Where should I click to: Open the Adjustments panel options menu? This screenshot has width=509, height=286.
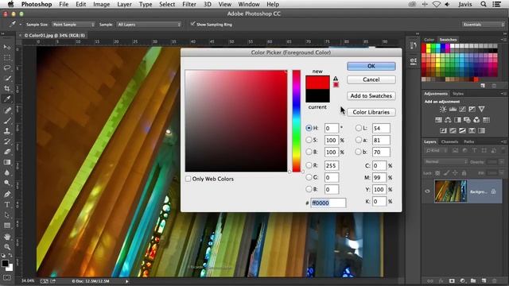[503, 94]
